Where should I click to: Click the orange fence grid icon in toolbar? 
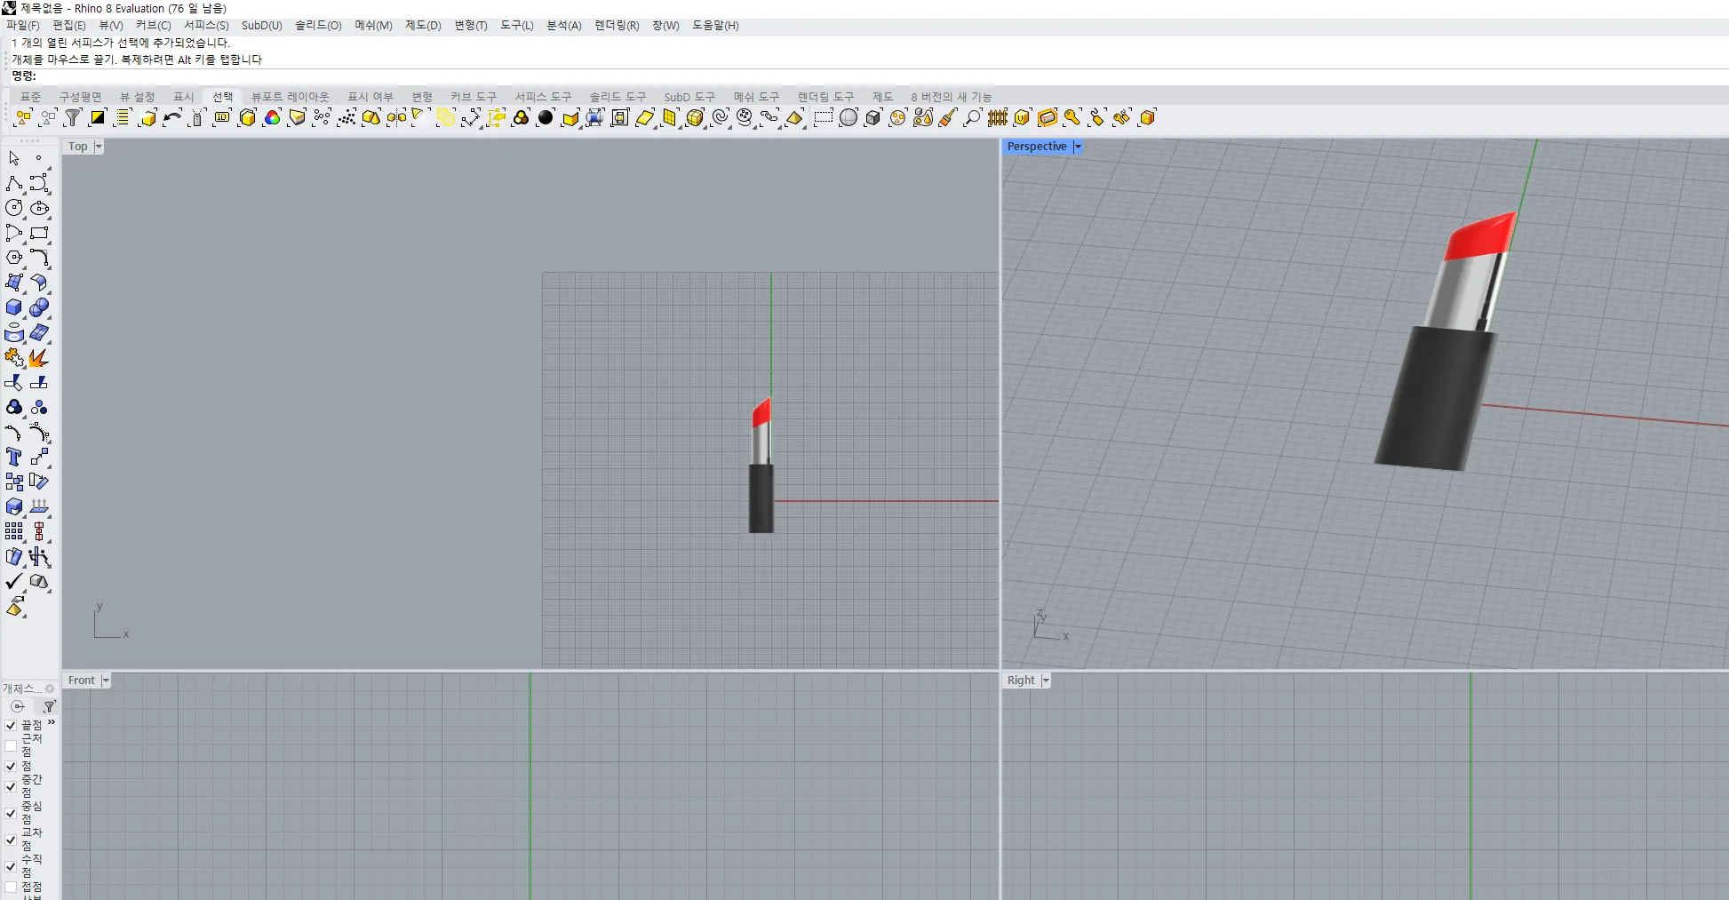pos(998,117)
